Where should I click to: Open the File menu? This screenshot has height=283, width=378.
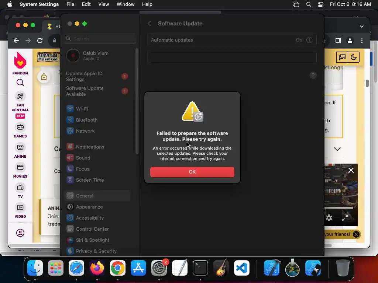[x=71, y=4]
